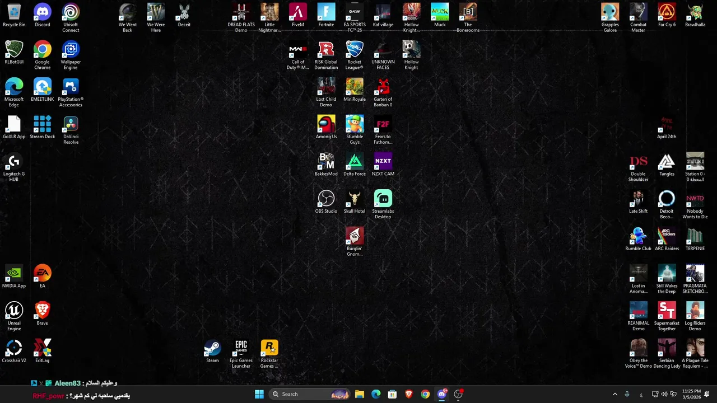Select Microsoft Edge desktop shortcut
The image size is (717, 403).
14,93
